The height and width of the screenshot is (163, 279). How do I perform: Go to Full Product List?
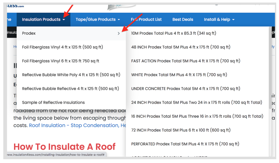pyautogui.click(x=146, y=19)
